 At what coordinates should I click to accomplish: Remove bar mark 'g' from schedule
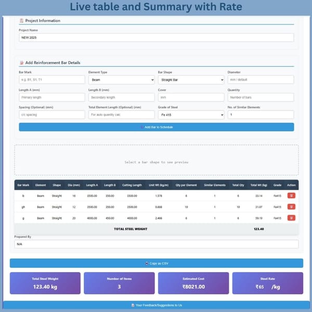pyautogui.click(x=291, y=218)
